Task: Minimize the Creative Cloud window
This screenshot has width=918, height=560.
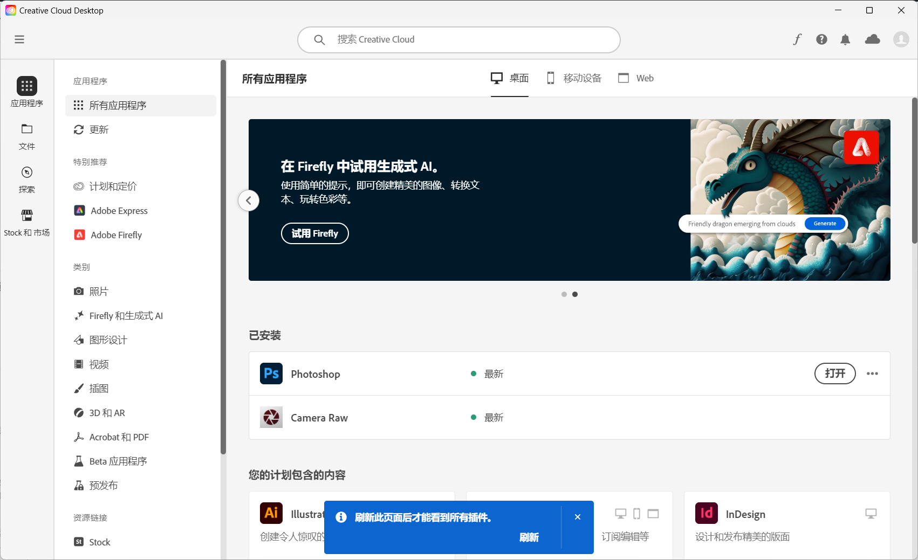Action: [838, 10]
